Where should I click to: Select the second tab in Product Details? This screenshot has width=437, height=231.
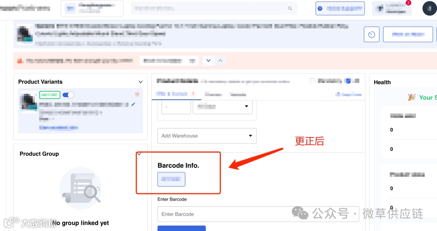(213, 94)
